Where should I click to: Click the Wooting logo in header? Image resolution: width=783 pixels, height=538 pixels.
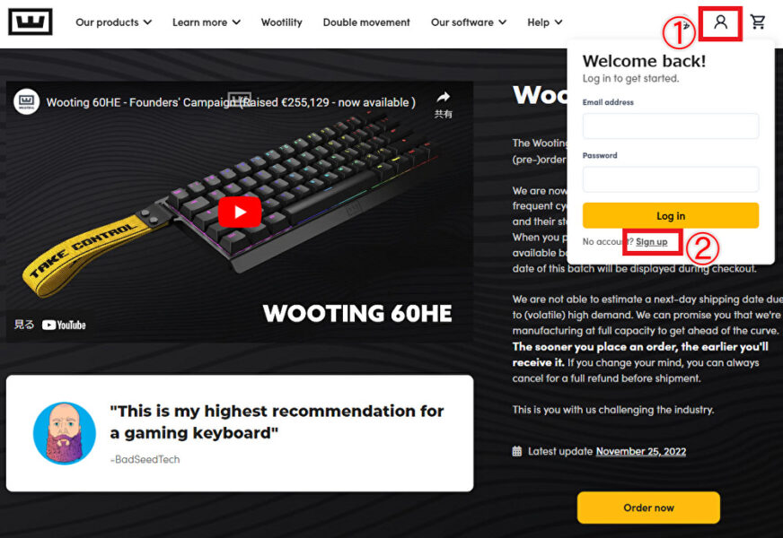point(31,22)
